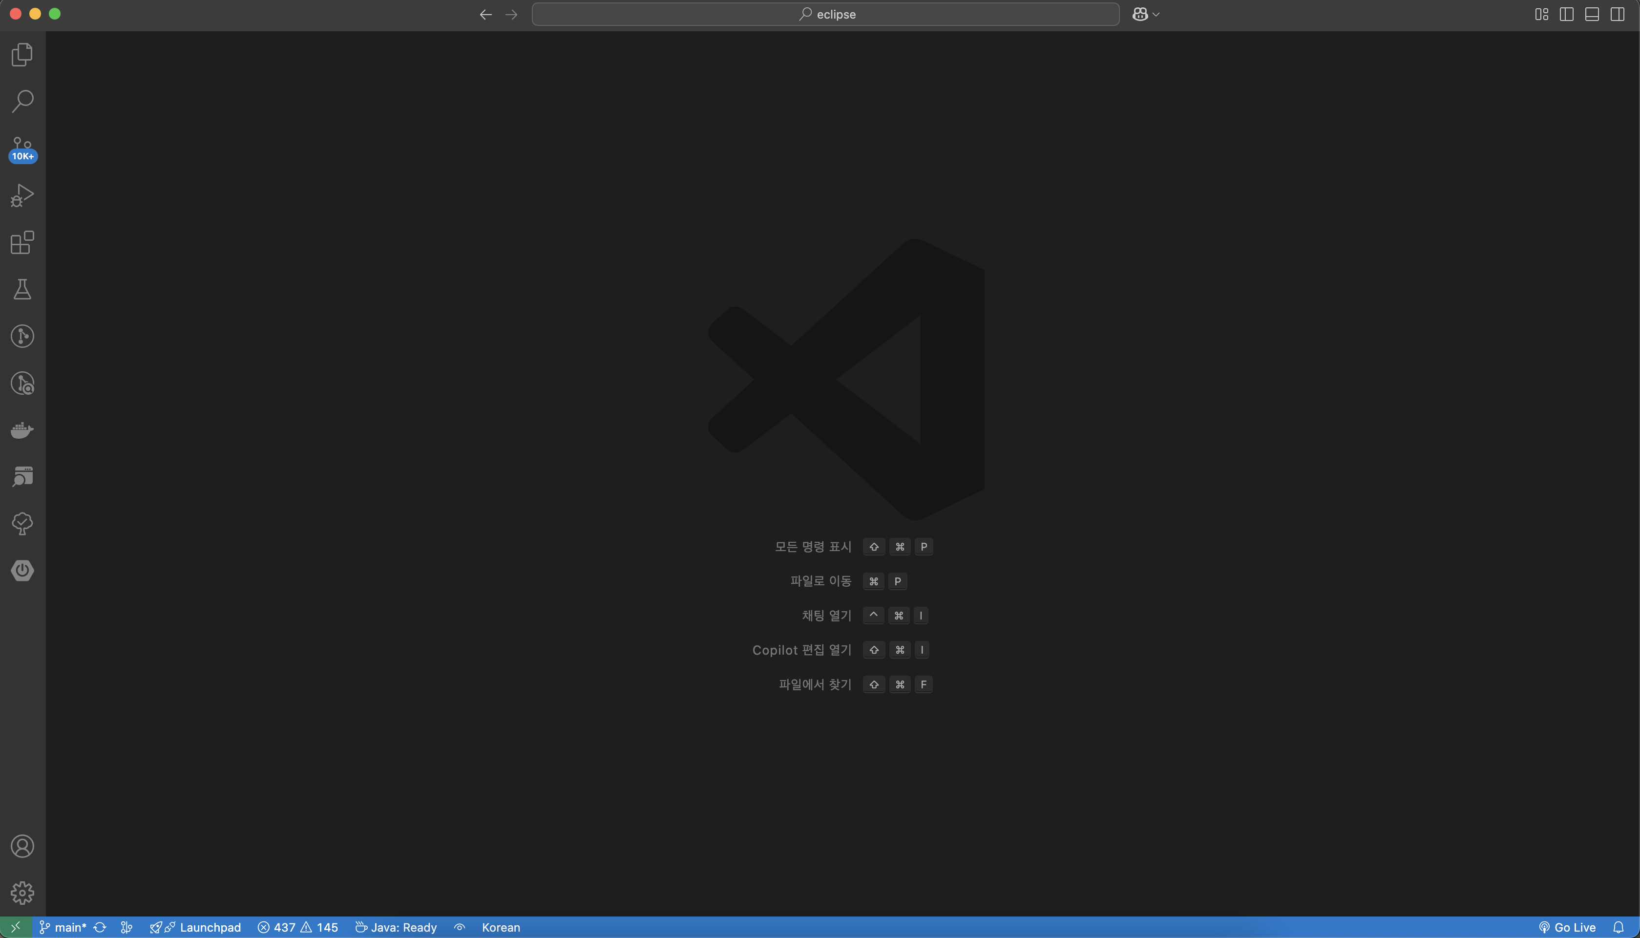Open the remote window indicator in the status bar
Image resolution: width=1640 pixels, height=938 pixels.
coord(16,927)
